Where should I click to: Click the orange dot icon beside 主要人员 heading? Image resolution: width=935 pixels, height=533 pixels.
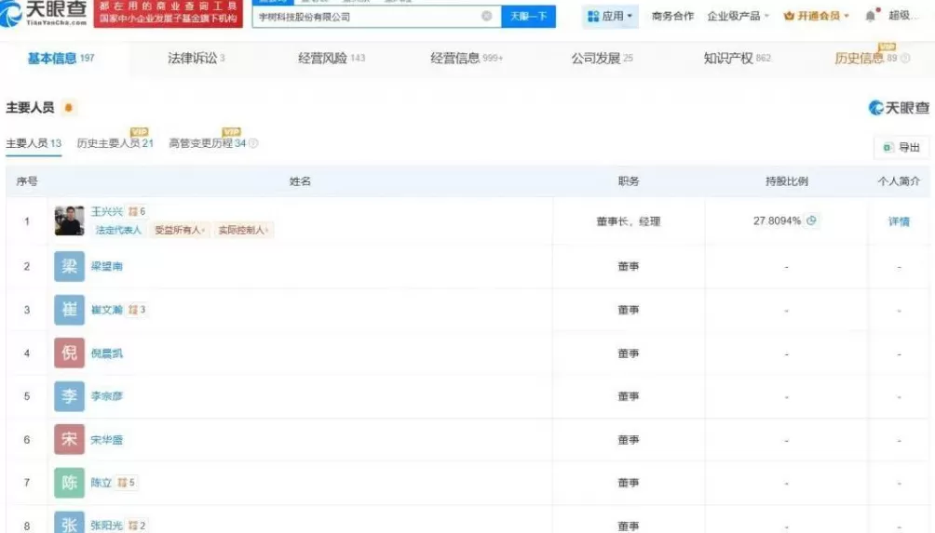(69, 108)
